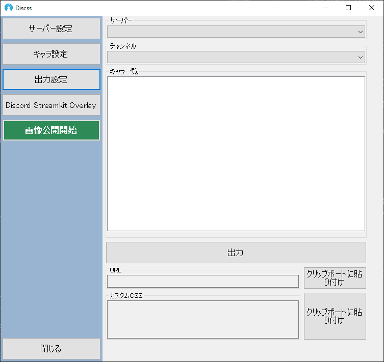Expand the サーバー dropdown

[236, 32]
